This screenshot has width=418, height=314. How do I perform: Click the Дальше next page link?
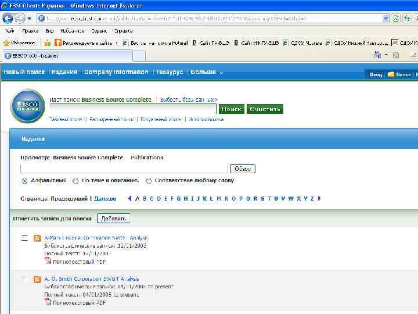(105, 199)
